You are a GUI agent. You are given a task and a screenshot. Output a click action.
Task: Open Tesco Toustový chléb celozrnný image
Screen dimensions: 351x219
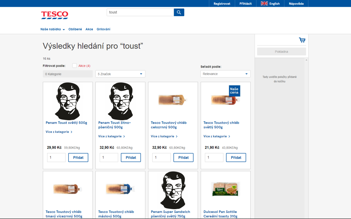coord(173,100)
